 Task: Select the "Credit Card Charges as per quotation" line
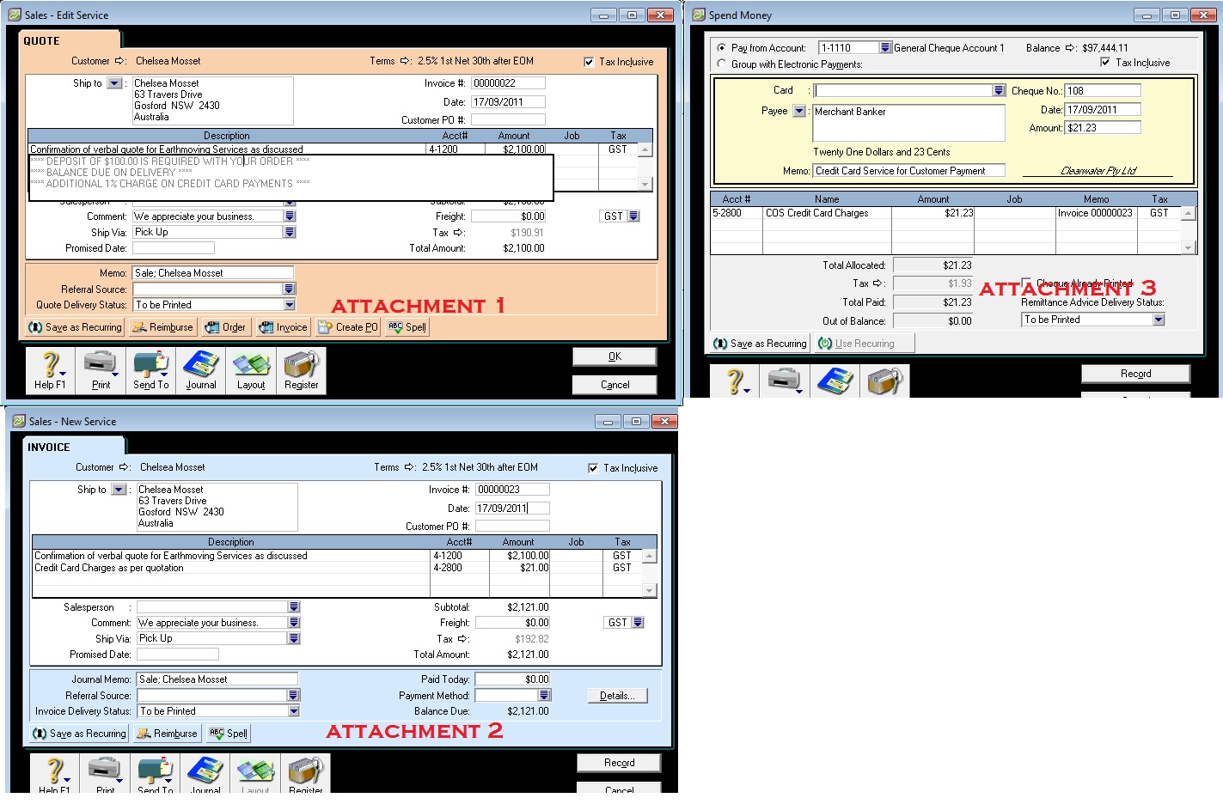109,568
